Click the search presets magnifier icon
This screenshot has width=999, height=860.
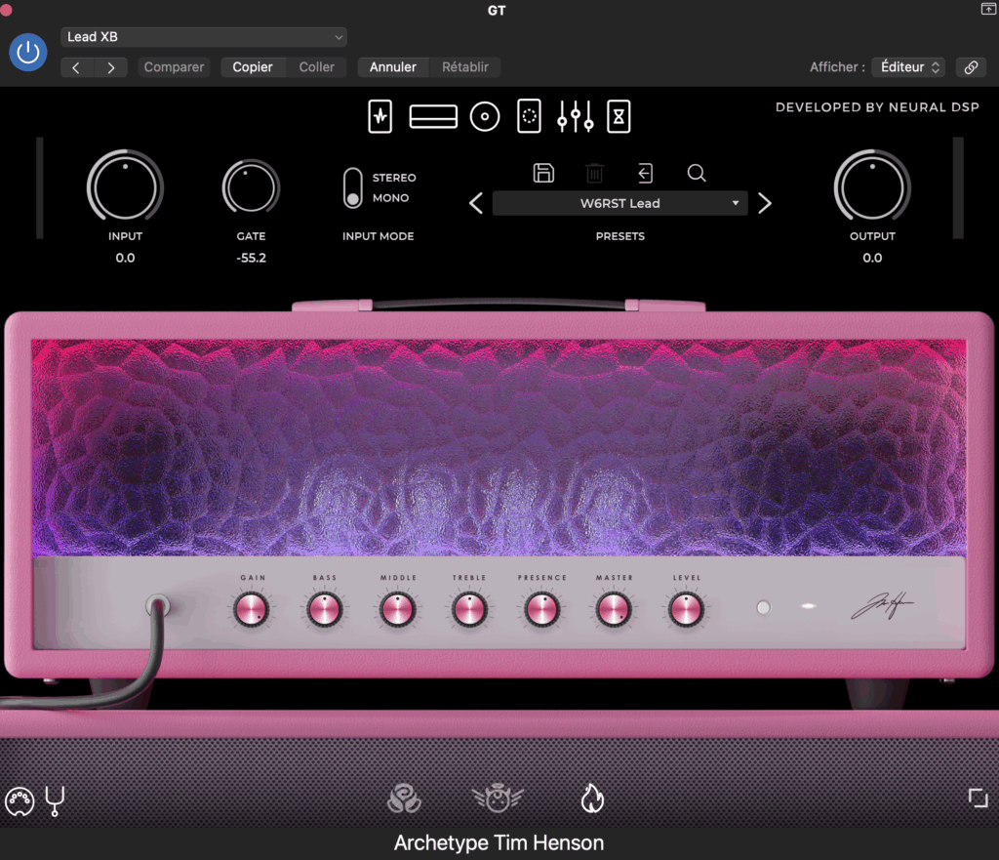pyautogui.click(x=696, y=173)
